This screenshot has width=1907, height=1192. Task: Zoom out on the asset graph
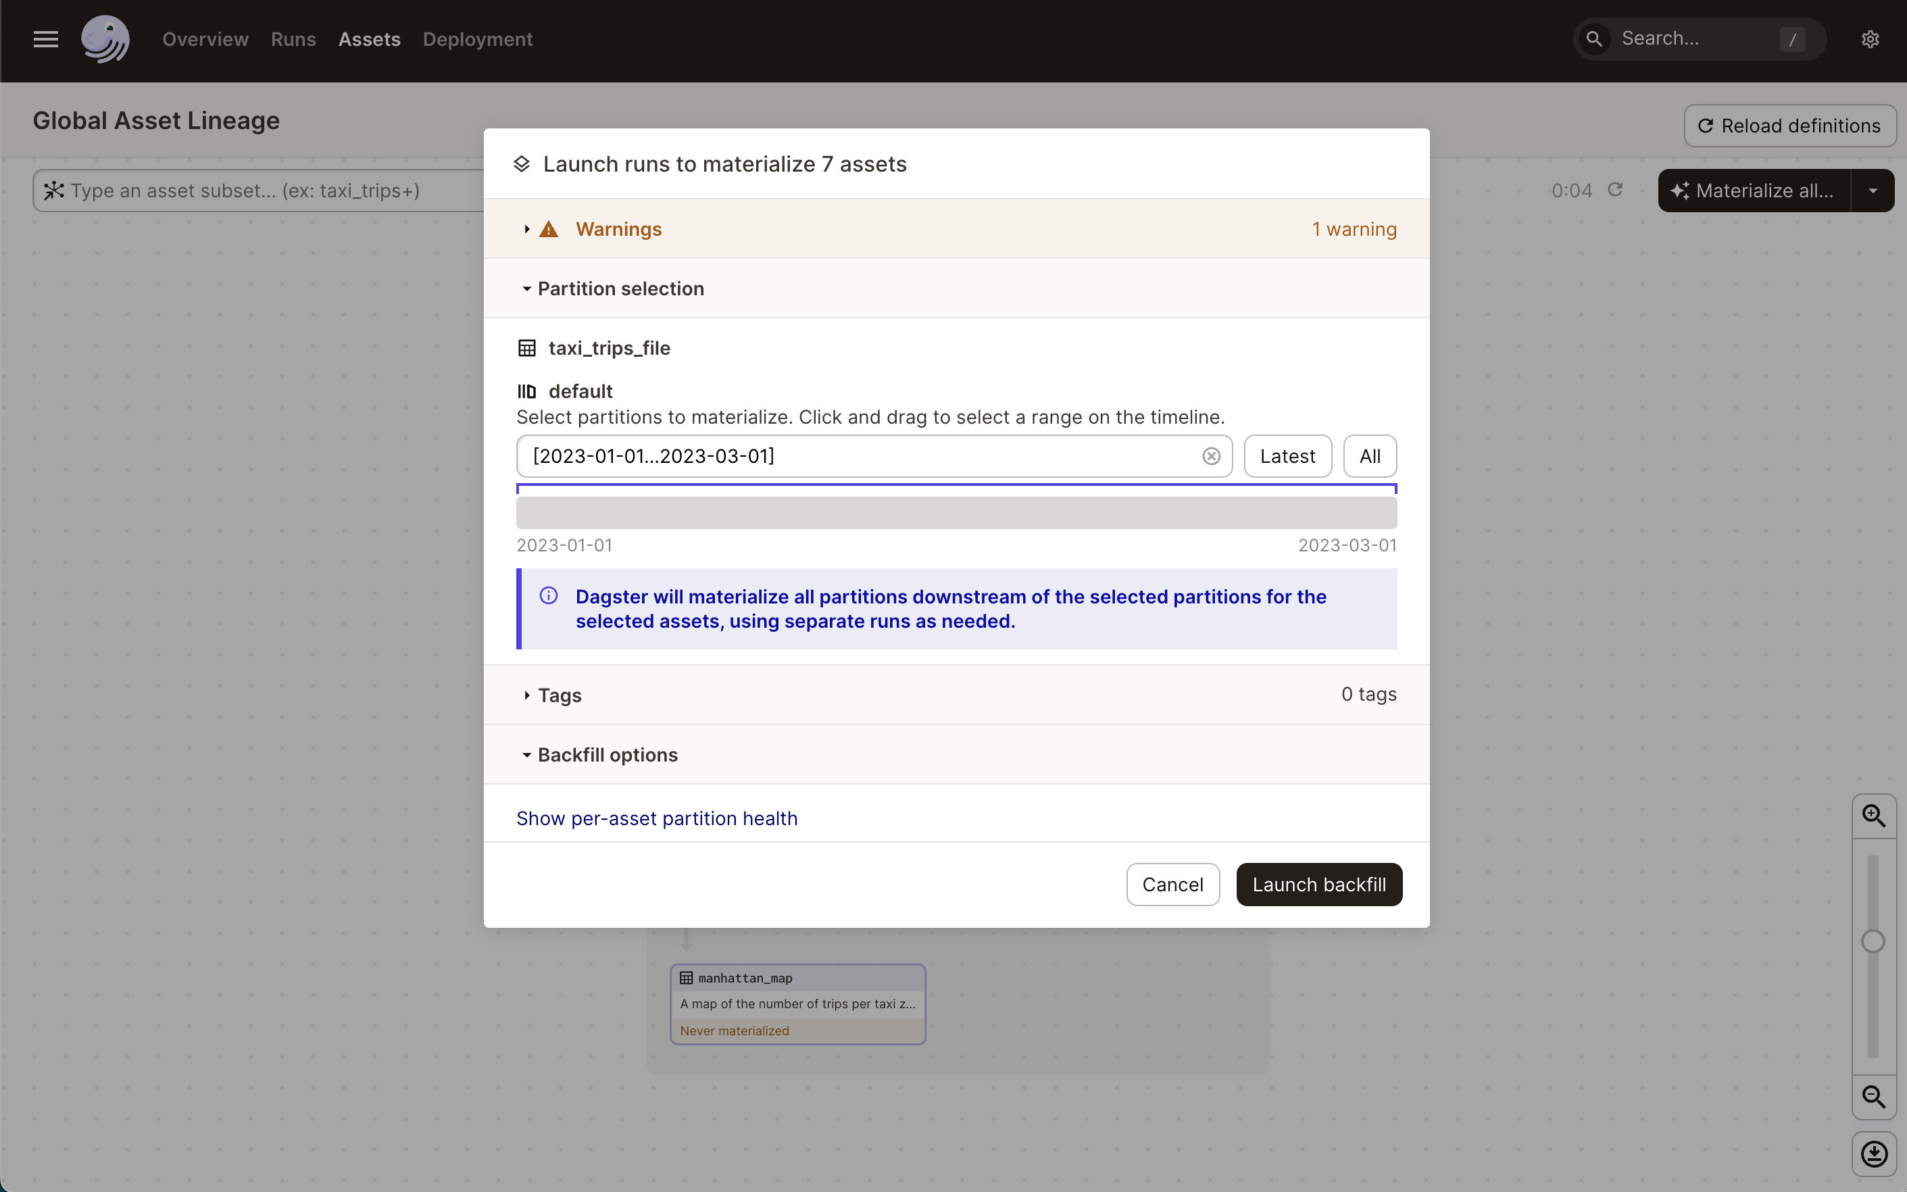[1874, 1097]
